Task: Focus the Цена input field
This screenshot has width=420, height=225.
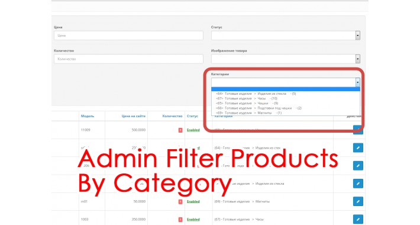Action: click(x=128, y=36)
